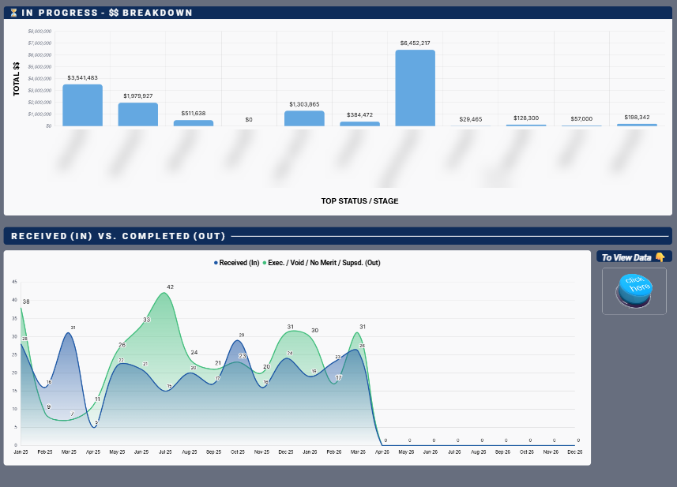
Task: Click the 38 data label at Jan 25
Action: pyautogui.click(x=26, y=302)
